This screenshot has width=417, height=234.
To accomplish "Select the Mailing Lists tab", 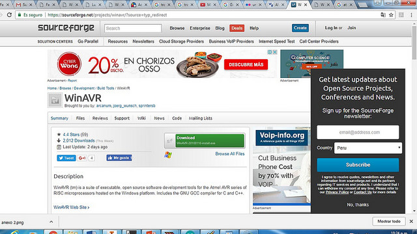I will point(201,118).
